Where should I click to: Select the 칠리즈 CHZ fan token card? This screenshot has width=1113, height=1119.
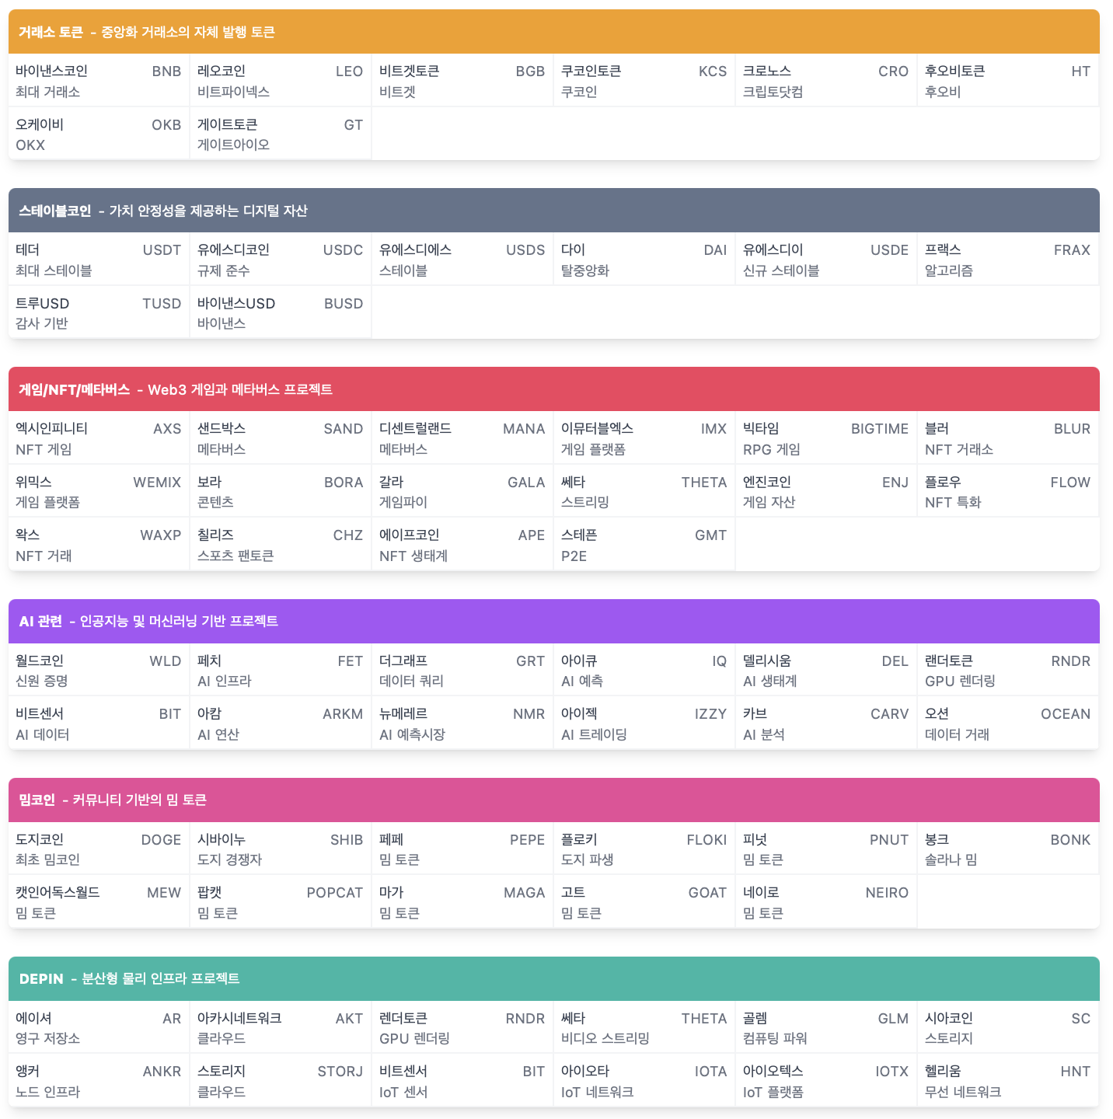point(281,545)
